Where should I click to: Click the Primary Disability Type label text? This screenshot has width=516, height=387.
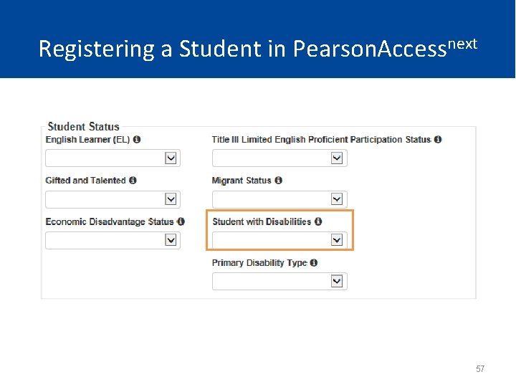click(x=259, y=263)
